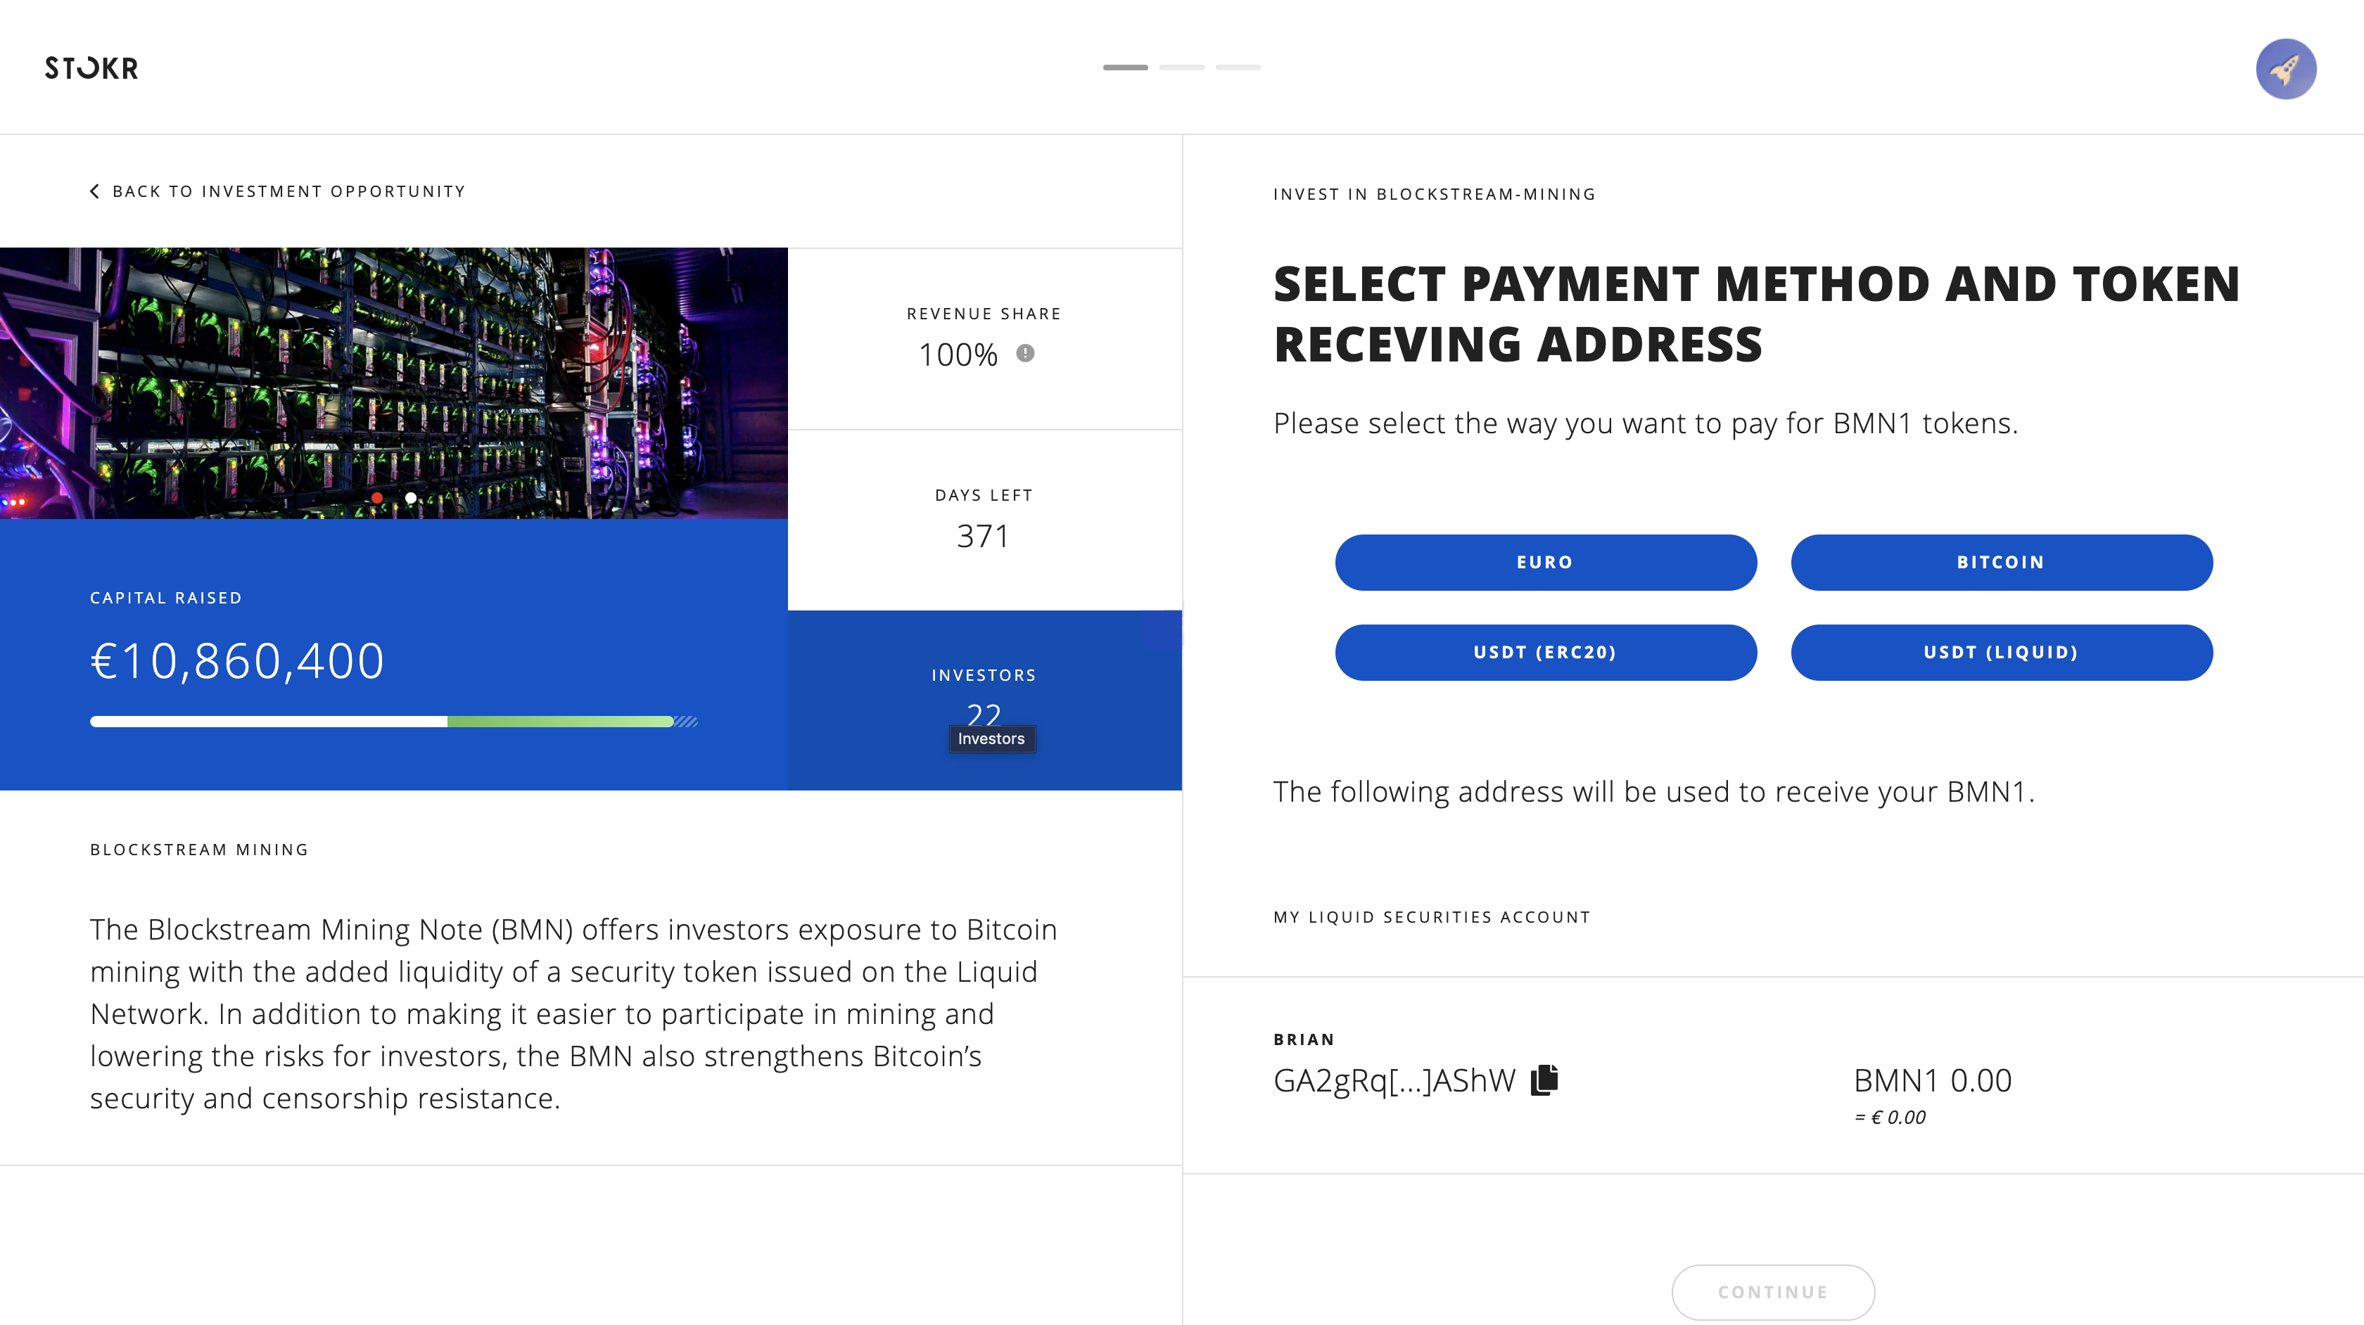Select the white carousel dot
2364x1325 pixels.
click(x=411, y=498)
